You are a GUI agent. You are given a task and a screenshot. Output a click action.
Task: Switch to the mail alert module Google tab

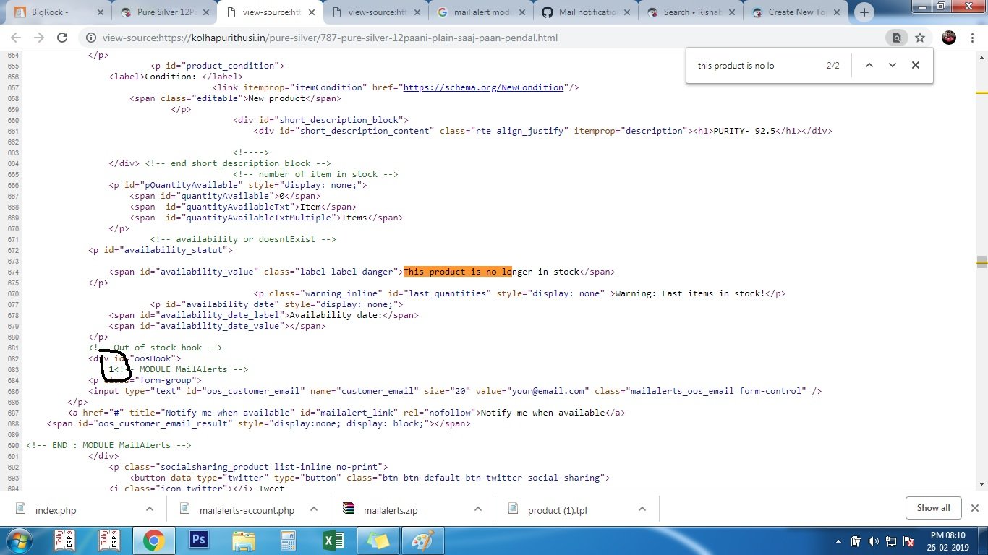point(481,12)
